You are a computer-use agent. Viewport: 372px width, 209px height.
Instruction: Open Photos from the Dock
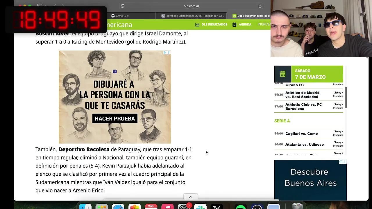pyautogui.click(x=135, y=207)
